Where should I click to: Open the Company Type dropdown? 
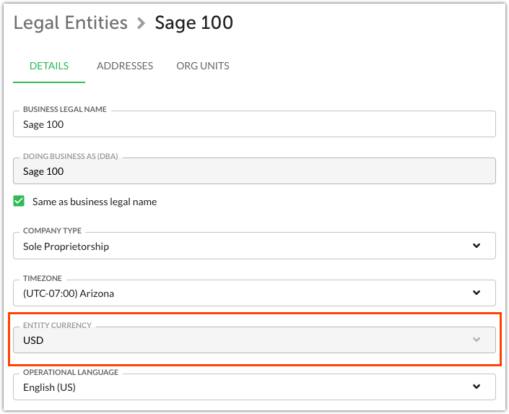click(x=254, y=246)
